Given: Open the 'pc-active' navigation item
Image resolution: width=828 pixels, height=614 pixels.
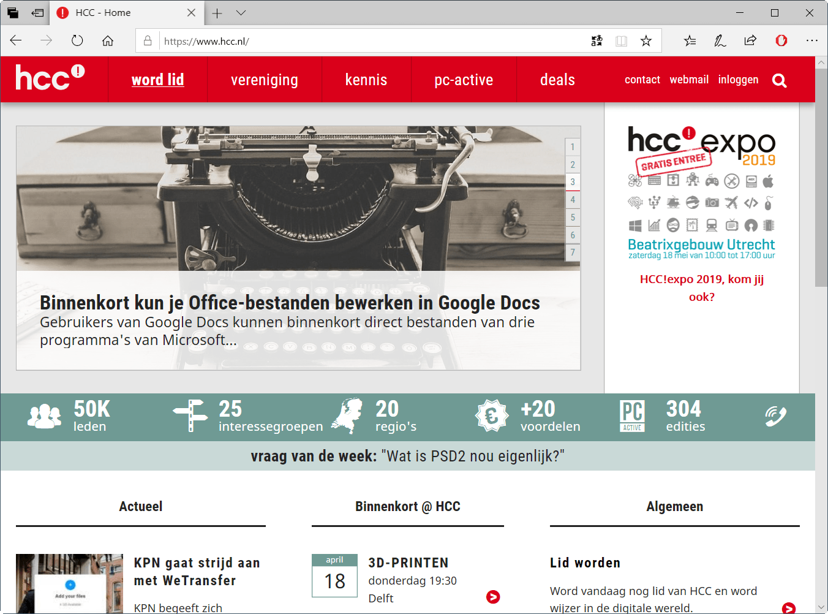Looking at the screenshot, I should pyautogui.click(x=464, y=80).
